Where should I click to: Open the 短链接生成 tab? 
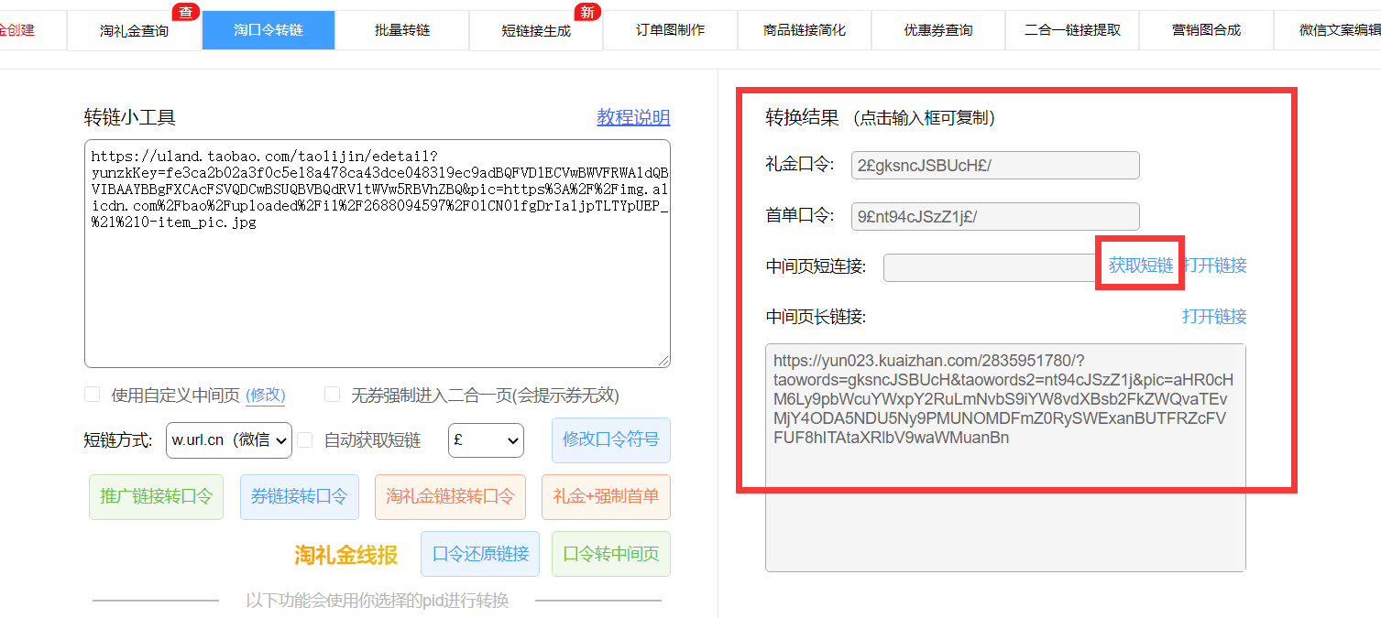click(x=536, y=30)
